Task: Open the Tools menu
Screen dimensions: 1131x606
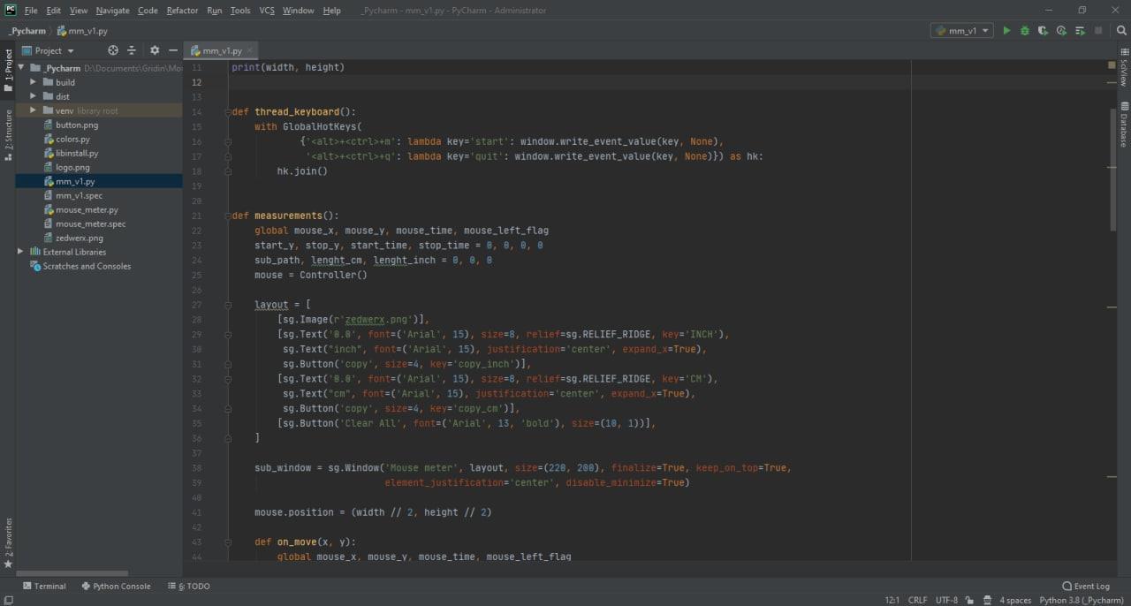Action: (240, 11)
